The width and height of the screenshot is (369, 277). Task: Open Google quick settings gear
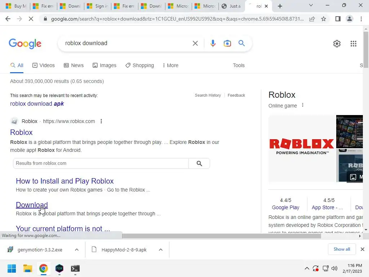(x=337, y=44)
